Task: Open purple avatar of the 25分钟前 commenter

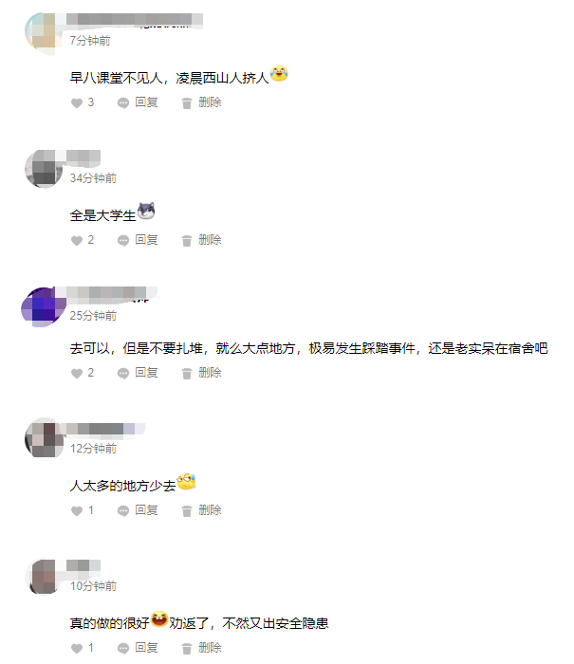Action: 44,306
